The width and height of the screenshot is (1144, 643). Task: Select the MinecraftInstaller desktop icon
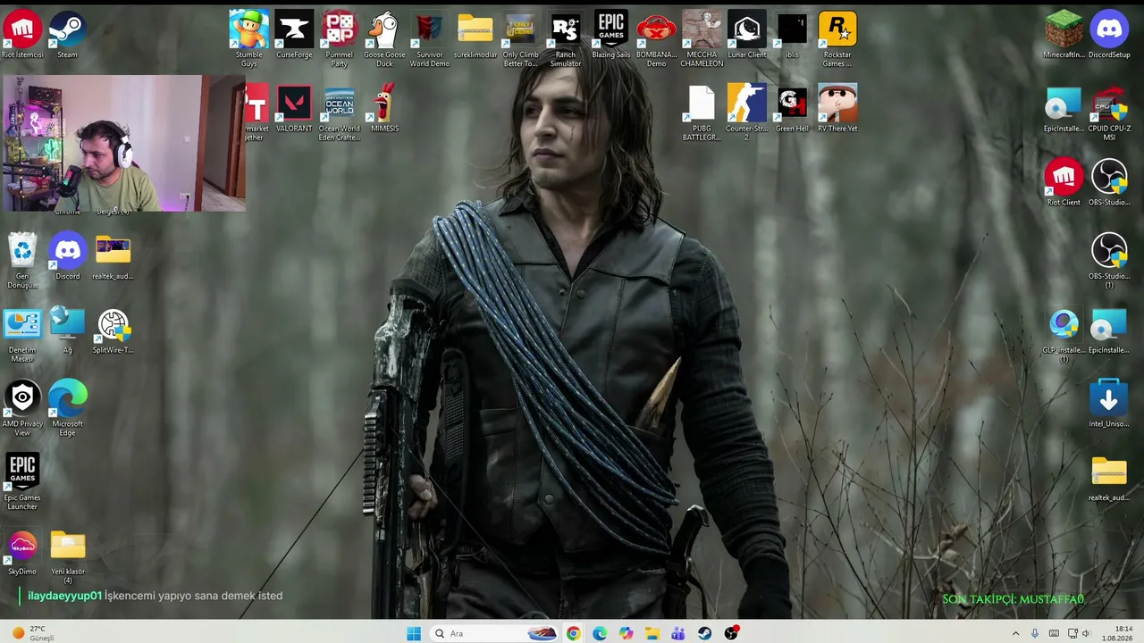(1064, 34)
